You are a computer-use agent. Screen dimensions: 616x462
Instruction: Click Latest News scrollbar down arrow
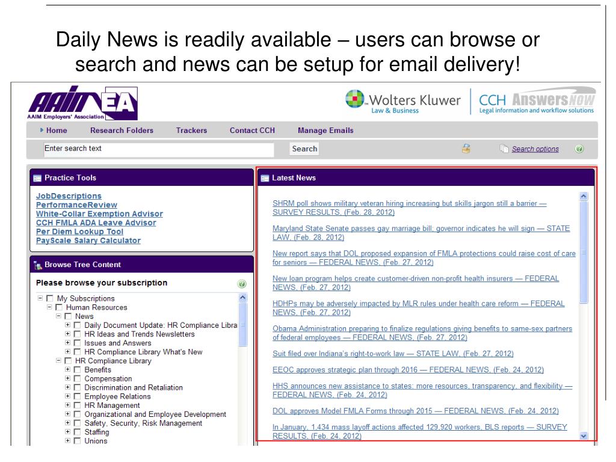(584, 436)
